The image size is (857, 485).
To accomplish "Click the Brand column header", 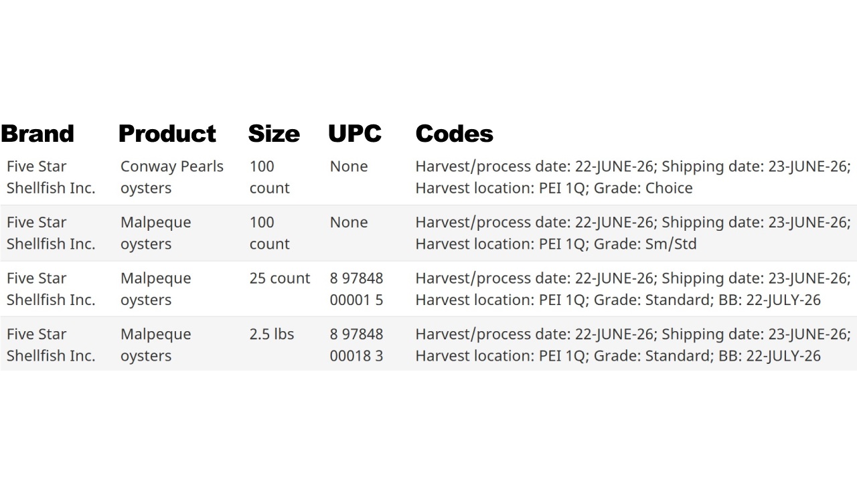I will (37, 134).
